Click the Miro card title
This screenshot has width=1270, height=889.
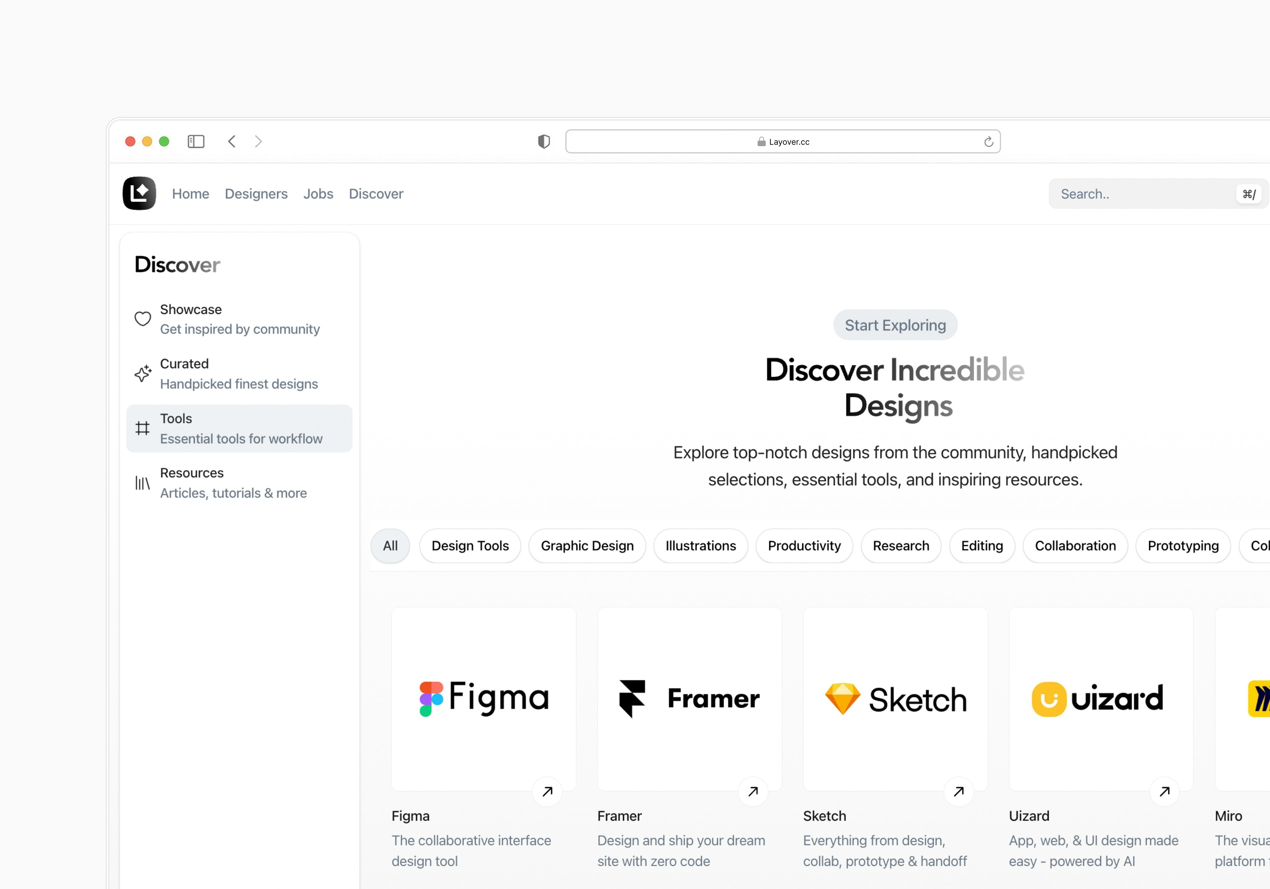(1229, 816)
